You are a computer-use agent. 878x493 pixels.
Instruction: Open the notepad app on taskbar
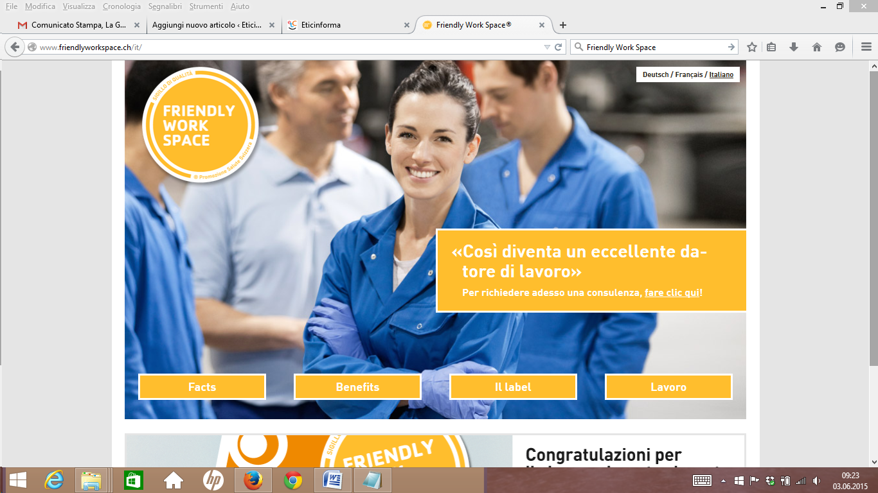[373, 480]
